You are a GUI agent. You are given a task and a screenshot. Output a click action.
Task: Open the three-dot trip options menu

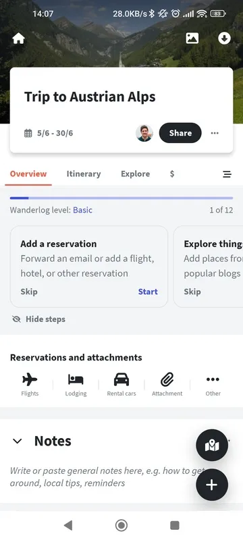pyautogui.click(x=215, y=133)
